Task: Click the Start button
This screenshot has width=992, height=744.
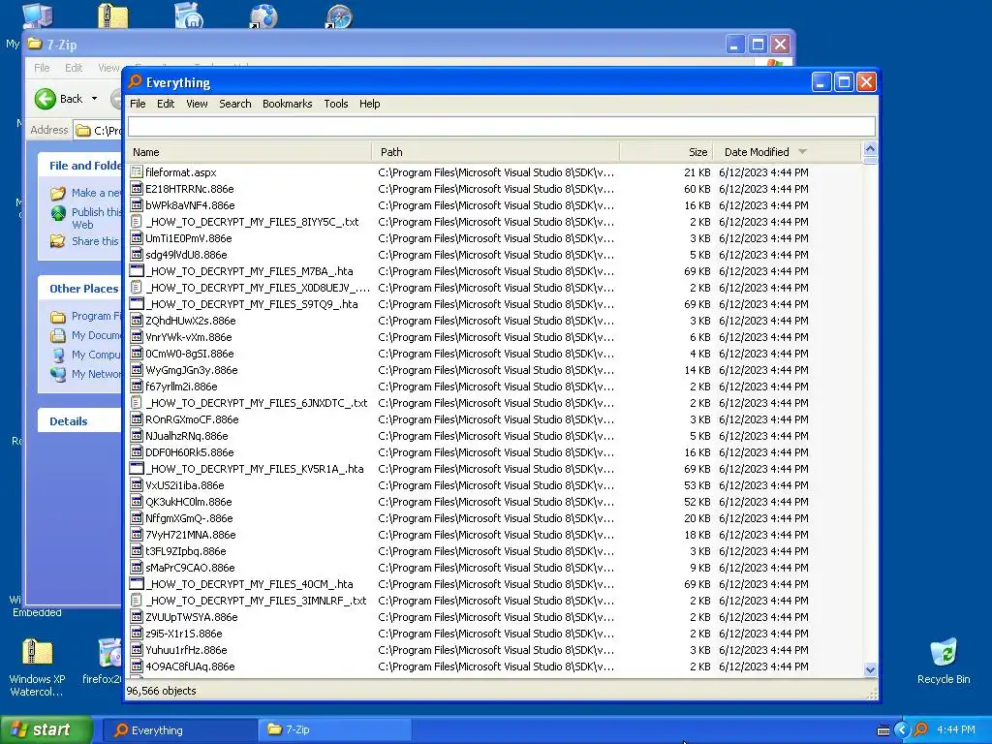Action: [46, 730]
